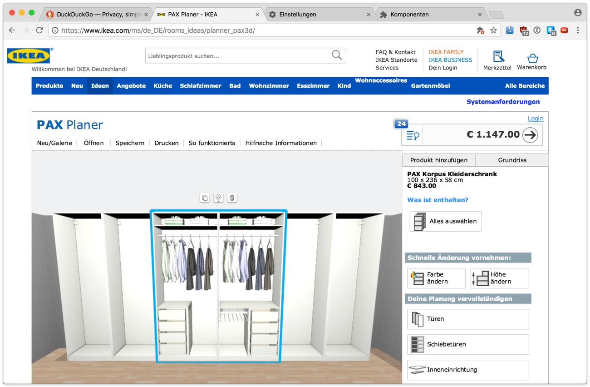Click the Login link in planner

pos(536,119)
